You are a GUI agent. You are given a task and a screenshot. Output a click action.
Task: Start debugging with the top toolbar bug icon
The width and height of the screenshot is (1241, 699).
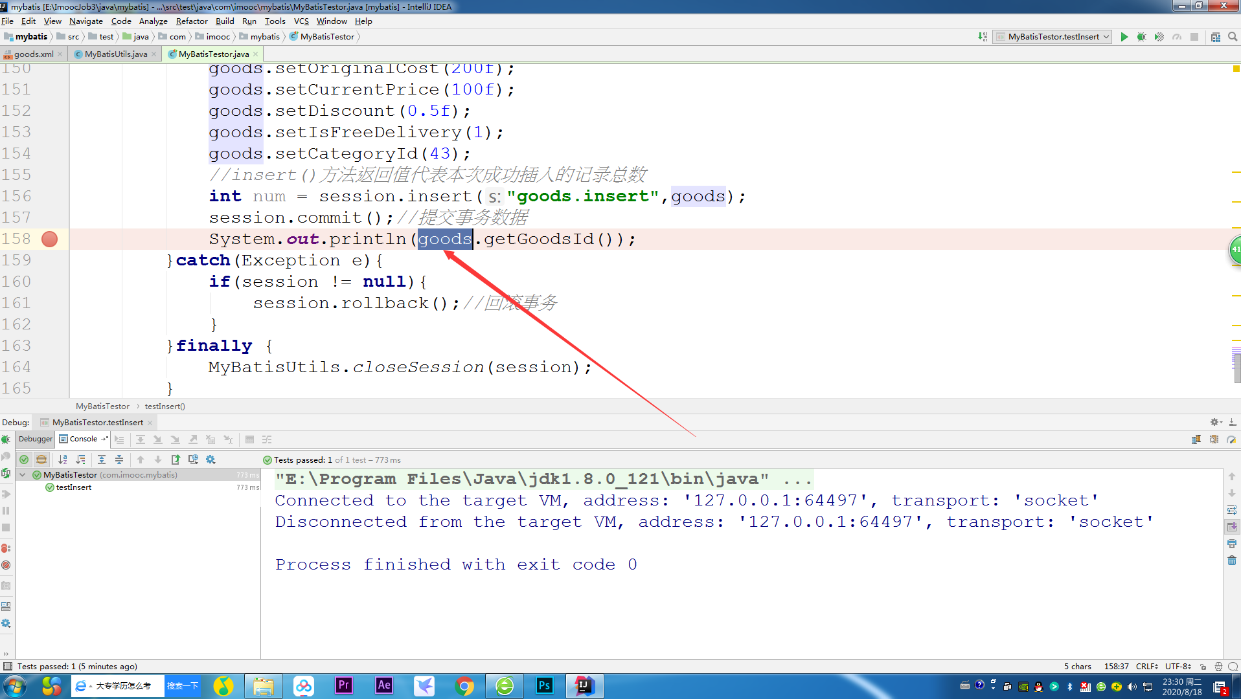pos(1142,37)
